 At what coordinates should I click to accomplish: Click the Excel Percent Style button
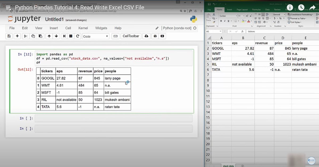[x=280, y=19]
